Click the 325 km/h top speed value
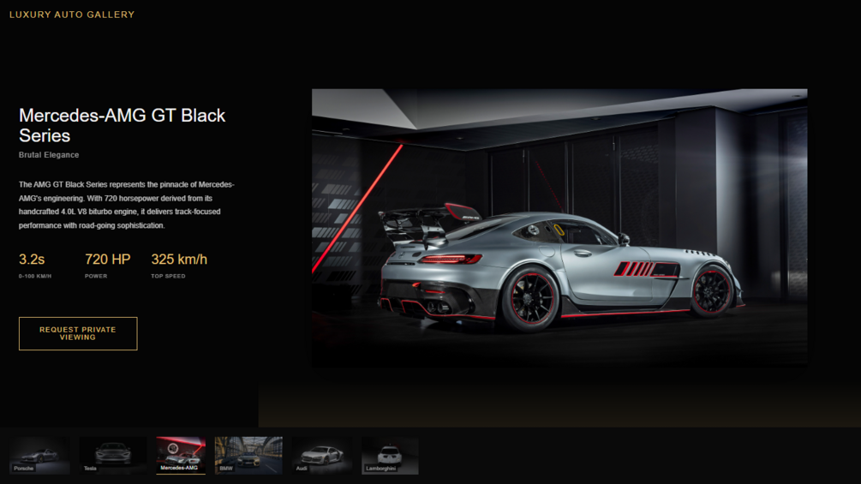Image resolution: width=861 pixels, height=484 pixels. pyautogui.click(x=179, y=259)
